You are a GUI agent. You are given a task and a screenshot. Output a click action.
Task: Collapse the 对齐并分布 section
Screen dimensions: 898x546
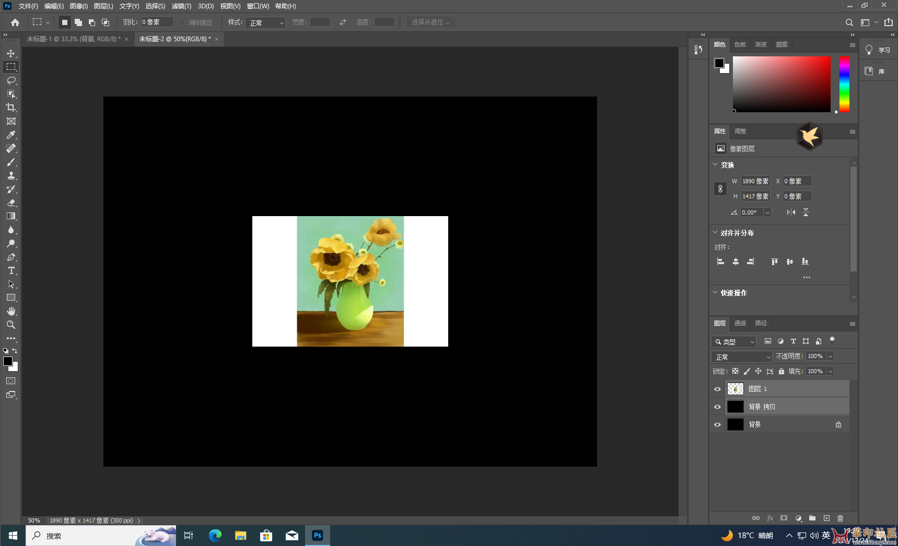715,232
